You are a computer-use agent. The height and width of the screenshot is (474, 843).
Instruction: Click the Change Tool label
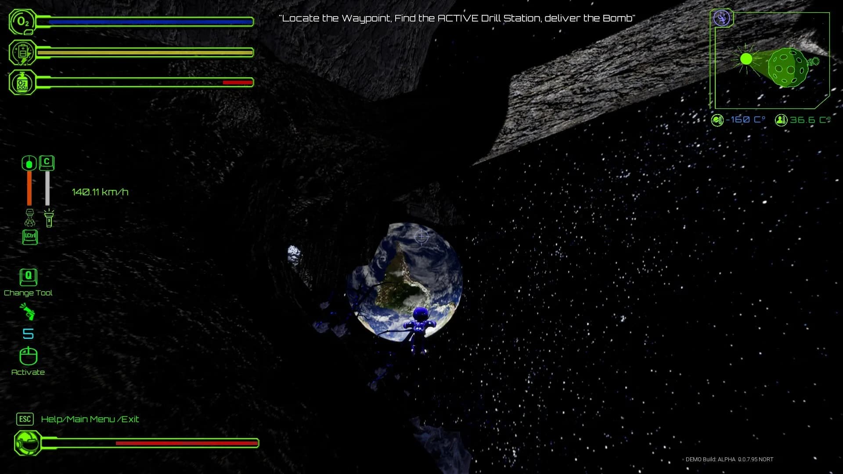tap(28, 293)
